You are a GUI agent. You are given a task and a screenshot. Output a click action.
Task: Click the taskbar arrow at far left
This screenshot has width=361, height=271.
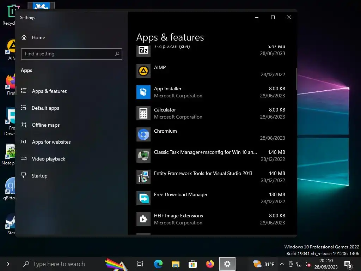(8, 264)
